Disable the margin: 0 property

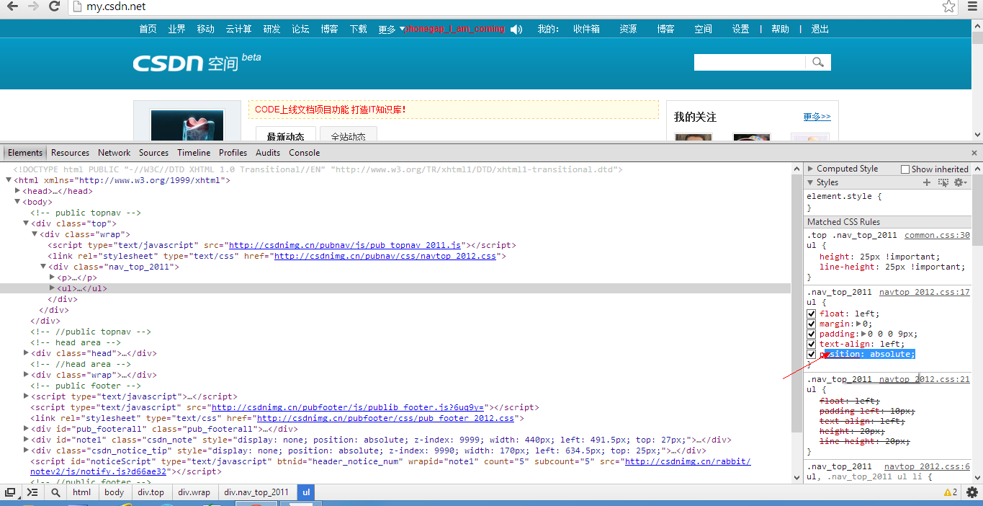click(x=812, y=324)
